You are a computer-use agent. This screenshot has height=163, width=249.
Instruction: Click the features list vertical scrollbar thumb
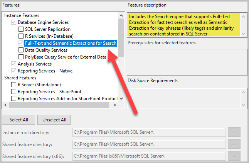click(121, 38)
